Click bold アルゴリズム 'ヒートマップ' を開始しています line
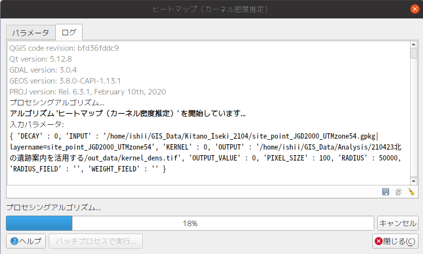Viewport: 423px width, 254px height. pos(127,113)
